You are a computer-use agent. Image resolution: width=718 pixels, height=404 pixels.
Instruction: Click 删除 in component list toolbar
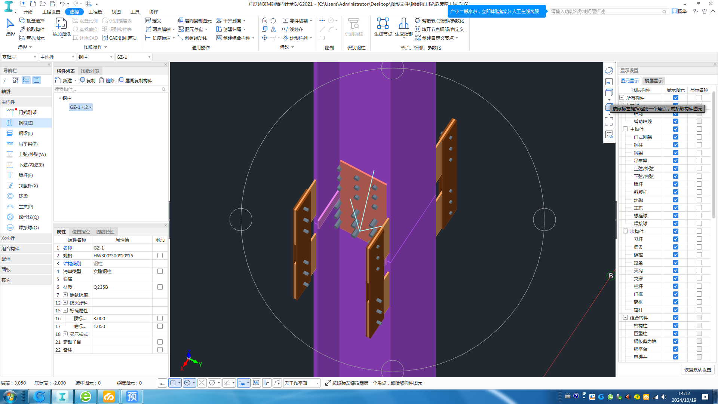(x=107, y=80)
